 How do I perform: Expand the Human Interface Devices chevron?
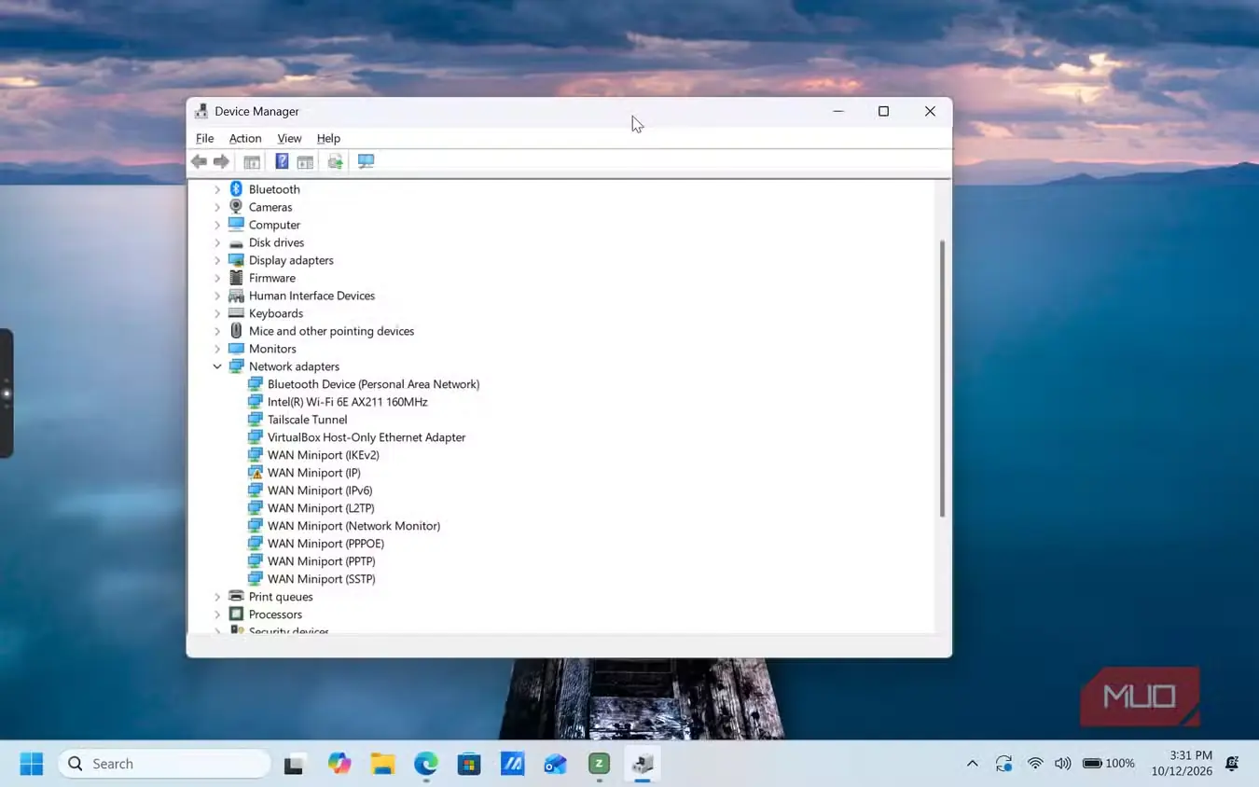pos(217,296)
